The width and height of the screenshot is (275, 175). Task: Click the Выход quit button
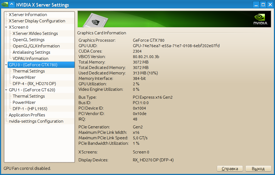pos(258,169)
